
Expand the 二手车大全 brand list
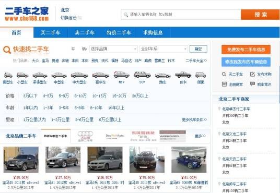pyautogui.click(x=196, y=61)
